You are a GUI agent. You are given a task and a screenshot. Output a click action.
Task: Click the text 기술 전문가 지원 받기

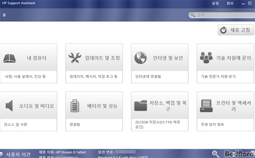click(x=218, y=76)
